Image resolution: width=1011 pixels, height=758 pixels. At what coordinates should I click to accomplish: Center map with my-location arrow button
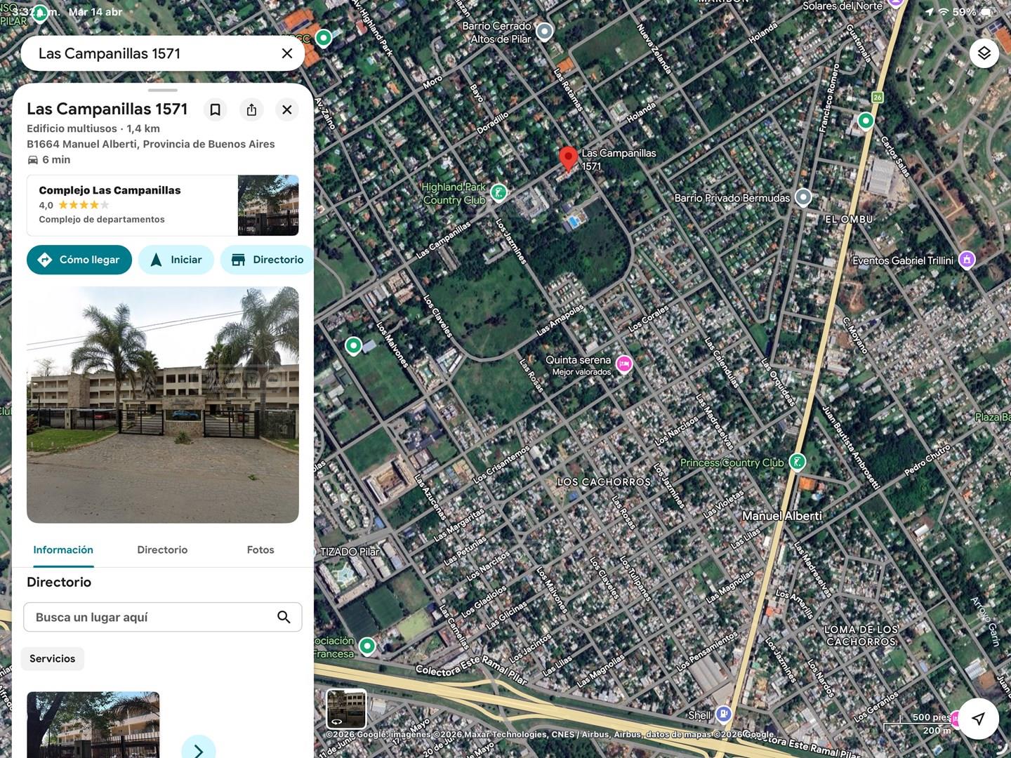click(978, 718)
